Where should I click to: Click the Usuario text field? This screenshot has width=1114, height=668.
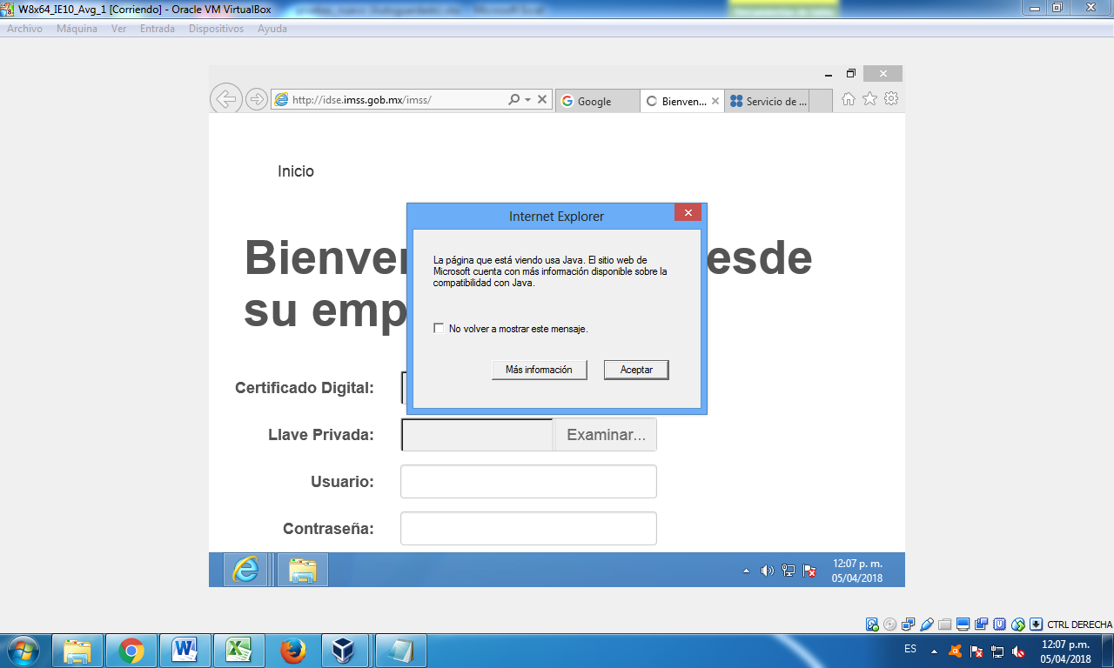point(528,482)
